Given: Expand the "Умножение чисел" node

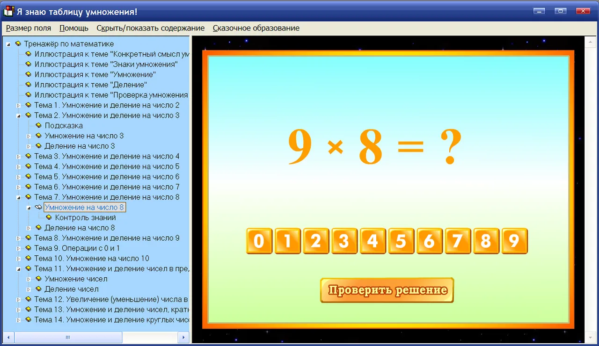Looking at the screenshot, I should click(29, 279).
